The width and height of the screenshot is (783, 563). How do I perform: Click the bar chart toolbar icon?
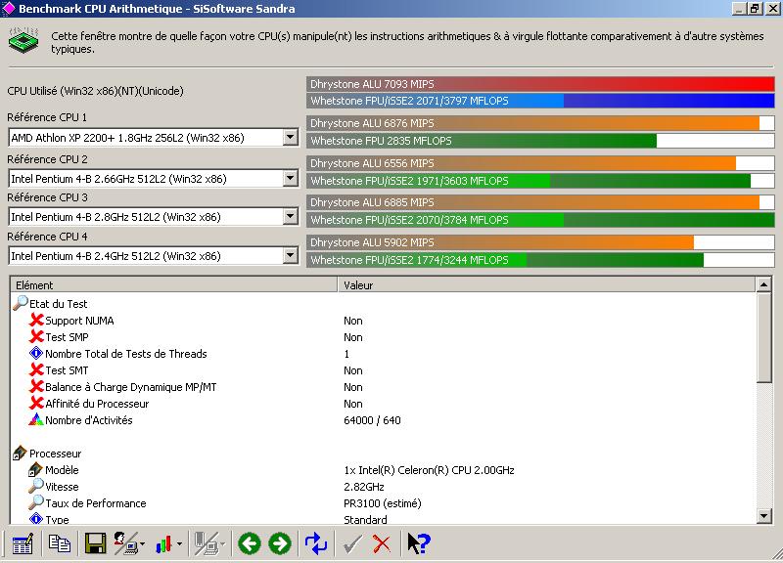(x=163, y=544)
